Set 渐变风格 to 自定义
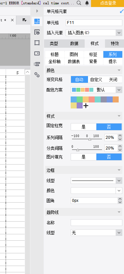The height and width of the screenshot is (274, 124). (x=96, y=80)
